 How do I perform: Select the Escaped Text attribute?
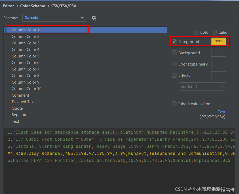click(85, 102)
